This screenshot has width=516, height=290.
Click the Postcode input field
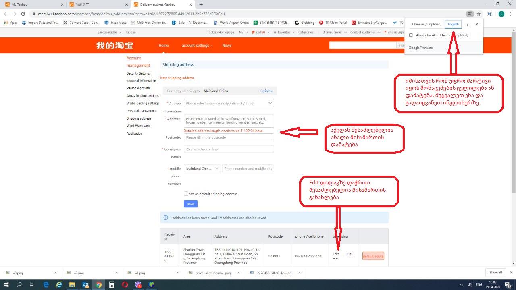(x=229, y=137)
